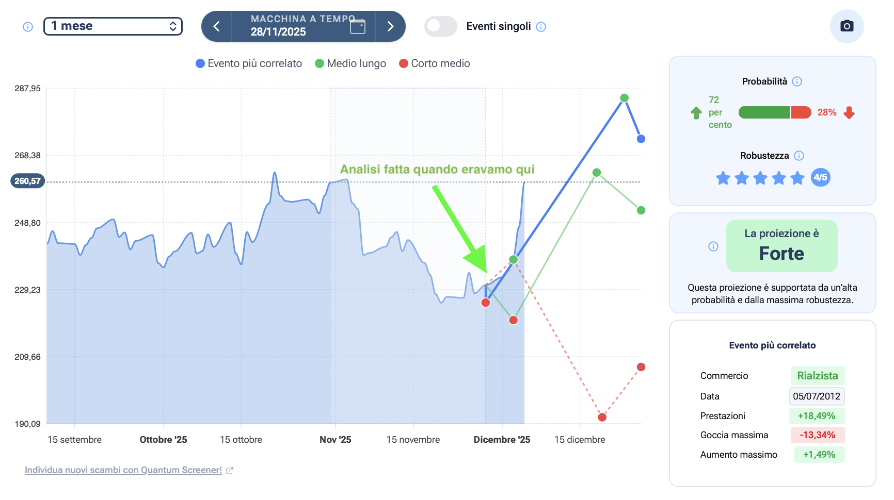Screen dimensions: 894x500
Task: Click the 05/07/2012 date field
Action: (817, 396)
